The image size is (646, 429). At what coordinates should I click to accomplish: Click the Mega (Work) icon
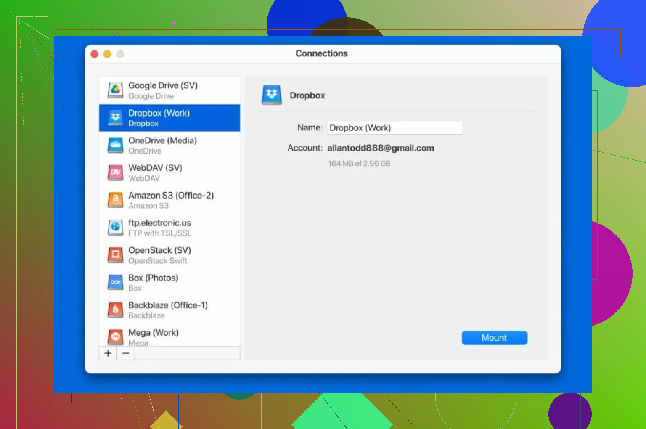115,337
